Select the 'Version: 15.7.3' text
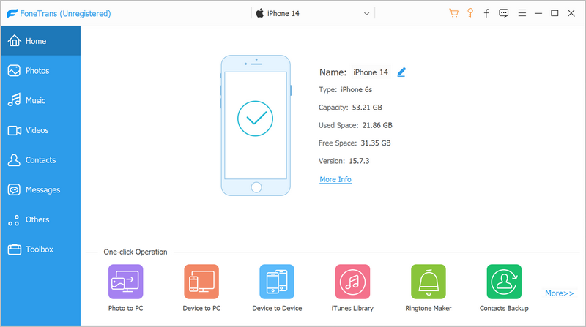 point(344,161)
